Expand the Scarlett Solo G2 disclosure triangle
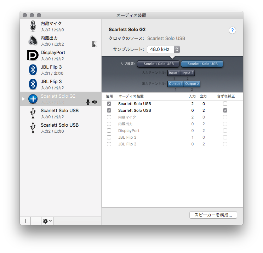 point(23,99)
